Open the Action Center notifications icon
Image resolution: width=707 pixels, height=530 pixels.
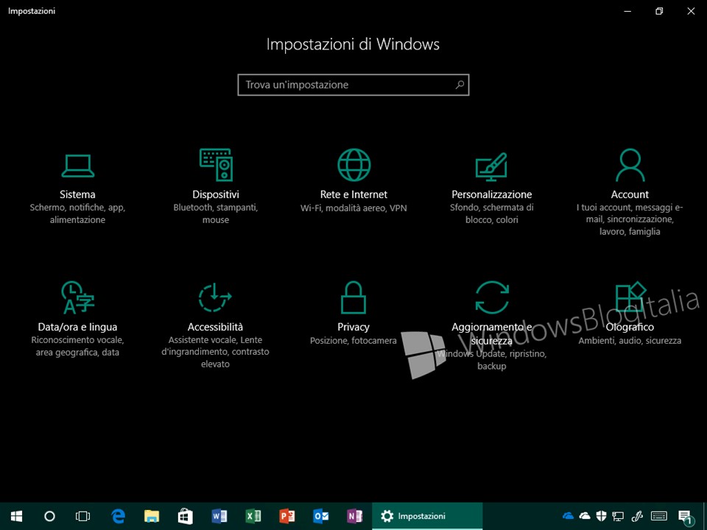pyautogui.click(x=686, y=517)
